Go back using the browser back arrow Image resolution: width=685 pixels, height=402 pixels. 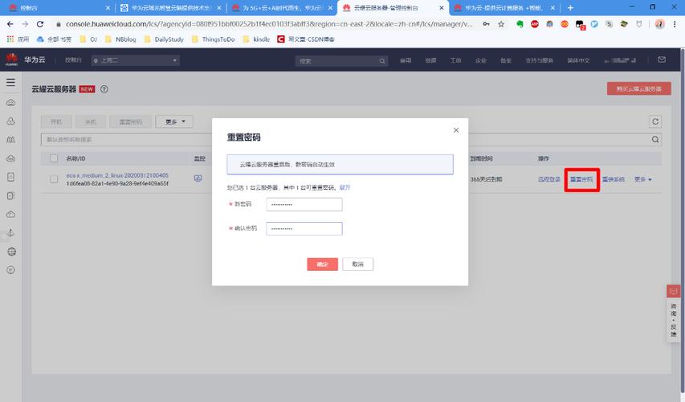coord(10,24)
